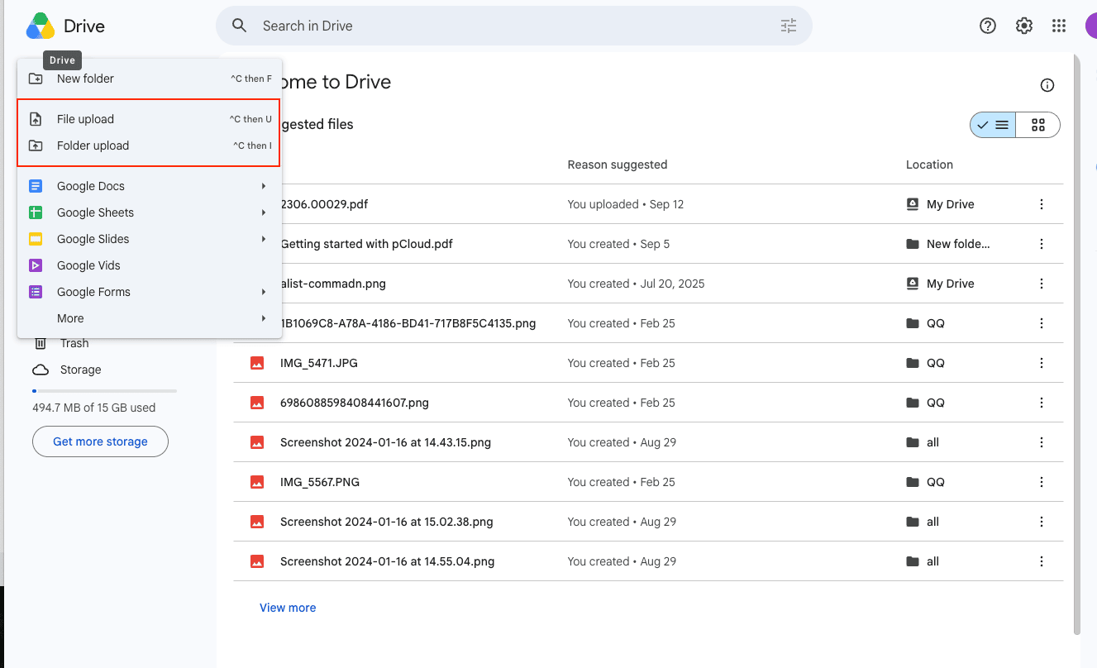The width and height of the screenshot is (1097, 668).
Task: Open more actions for IMG_5471.JPG row
Action: (x=1042, y=363)
